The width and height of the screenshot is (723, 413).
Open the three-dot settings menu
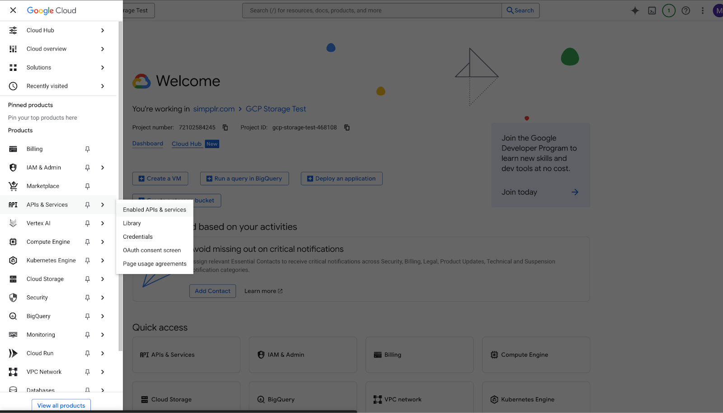(702, 10)
